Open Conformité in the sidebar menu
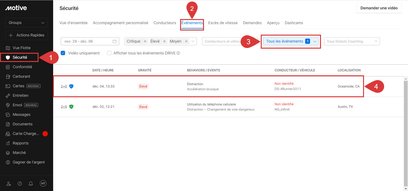 pyautogui.click(x=22, y=67)
